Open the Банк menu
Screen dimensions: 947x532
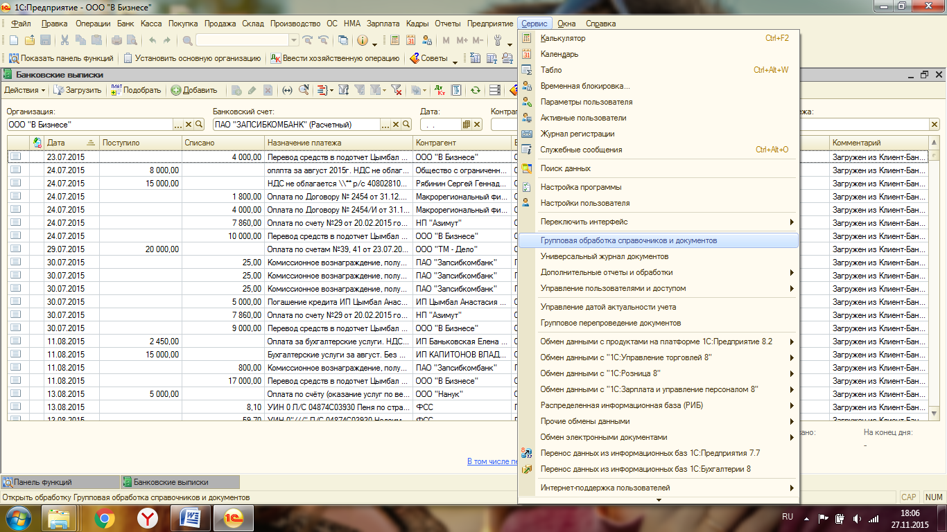125,24
